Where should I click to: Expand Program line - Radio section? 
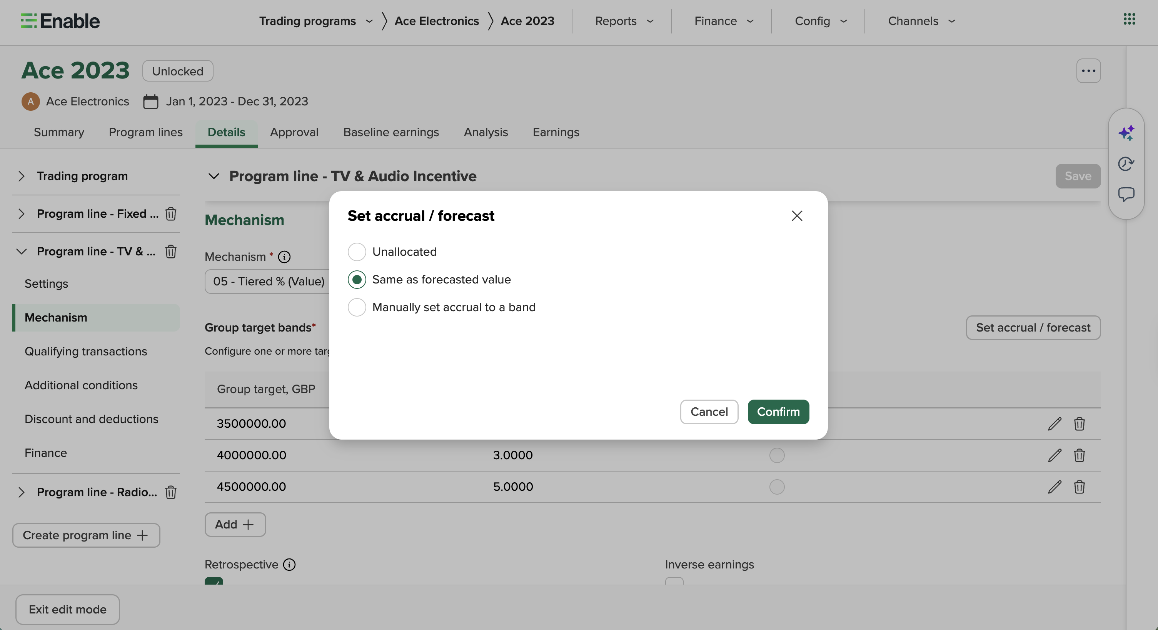point(22,492)
